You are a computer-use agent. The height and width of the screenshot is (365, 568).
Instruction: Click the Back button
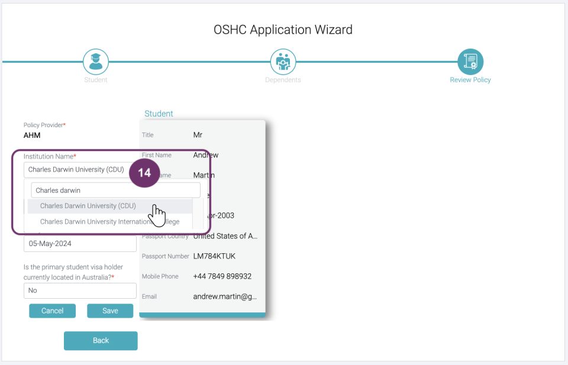click(x=101, y=340)
